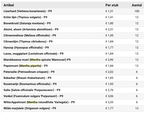Click the Pepermunt (Mentha piperita) item
Image resolution: width=144 pixels, height=114 pixels.
(x=25, y=66)
